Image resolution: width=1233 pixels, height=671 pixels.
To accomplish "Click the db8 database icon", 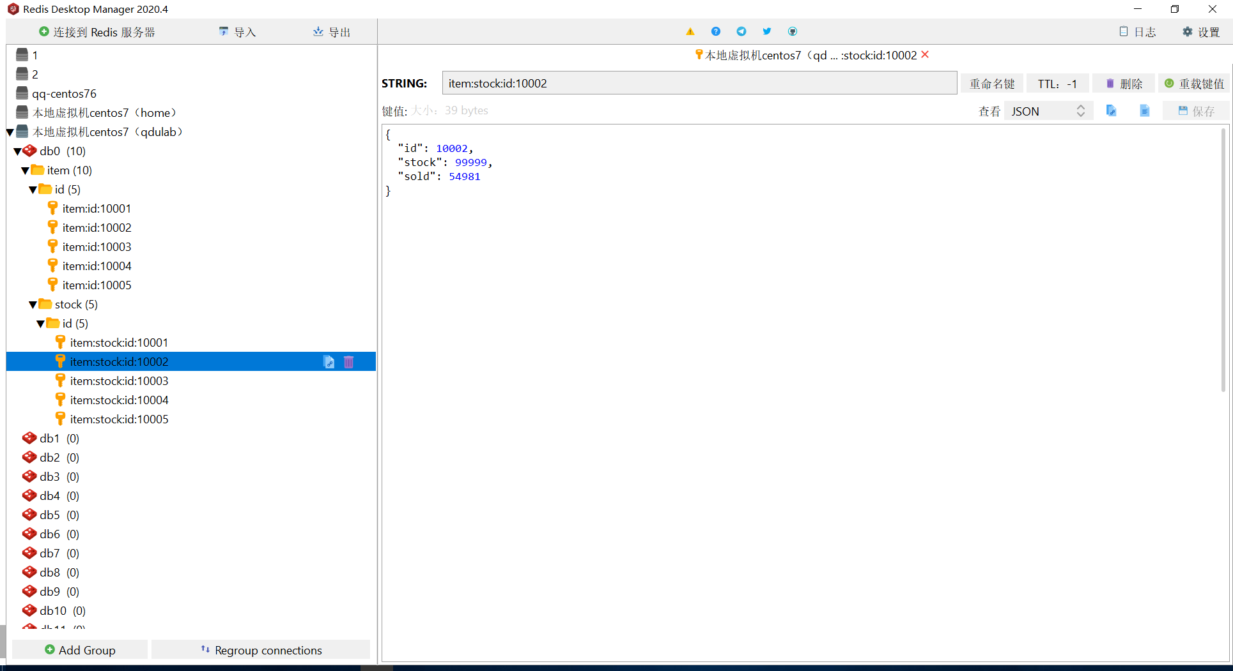I will pyautogui.click(x=29, y=572).
